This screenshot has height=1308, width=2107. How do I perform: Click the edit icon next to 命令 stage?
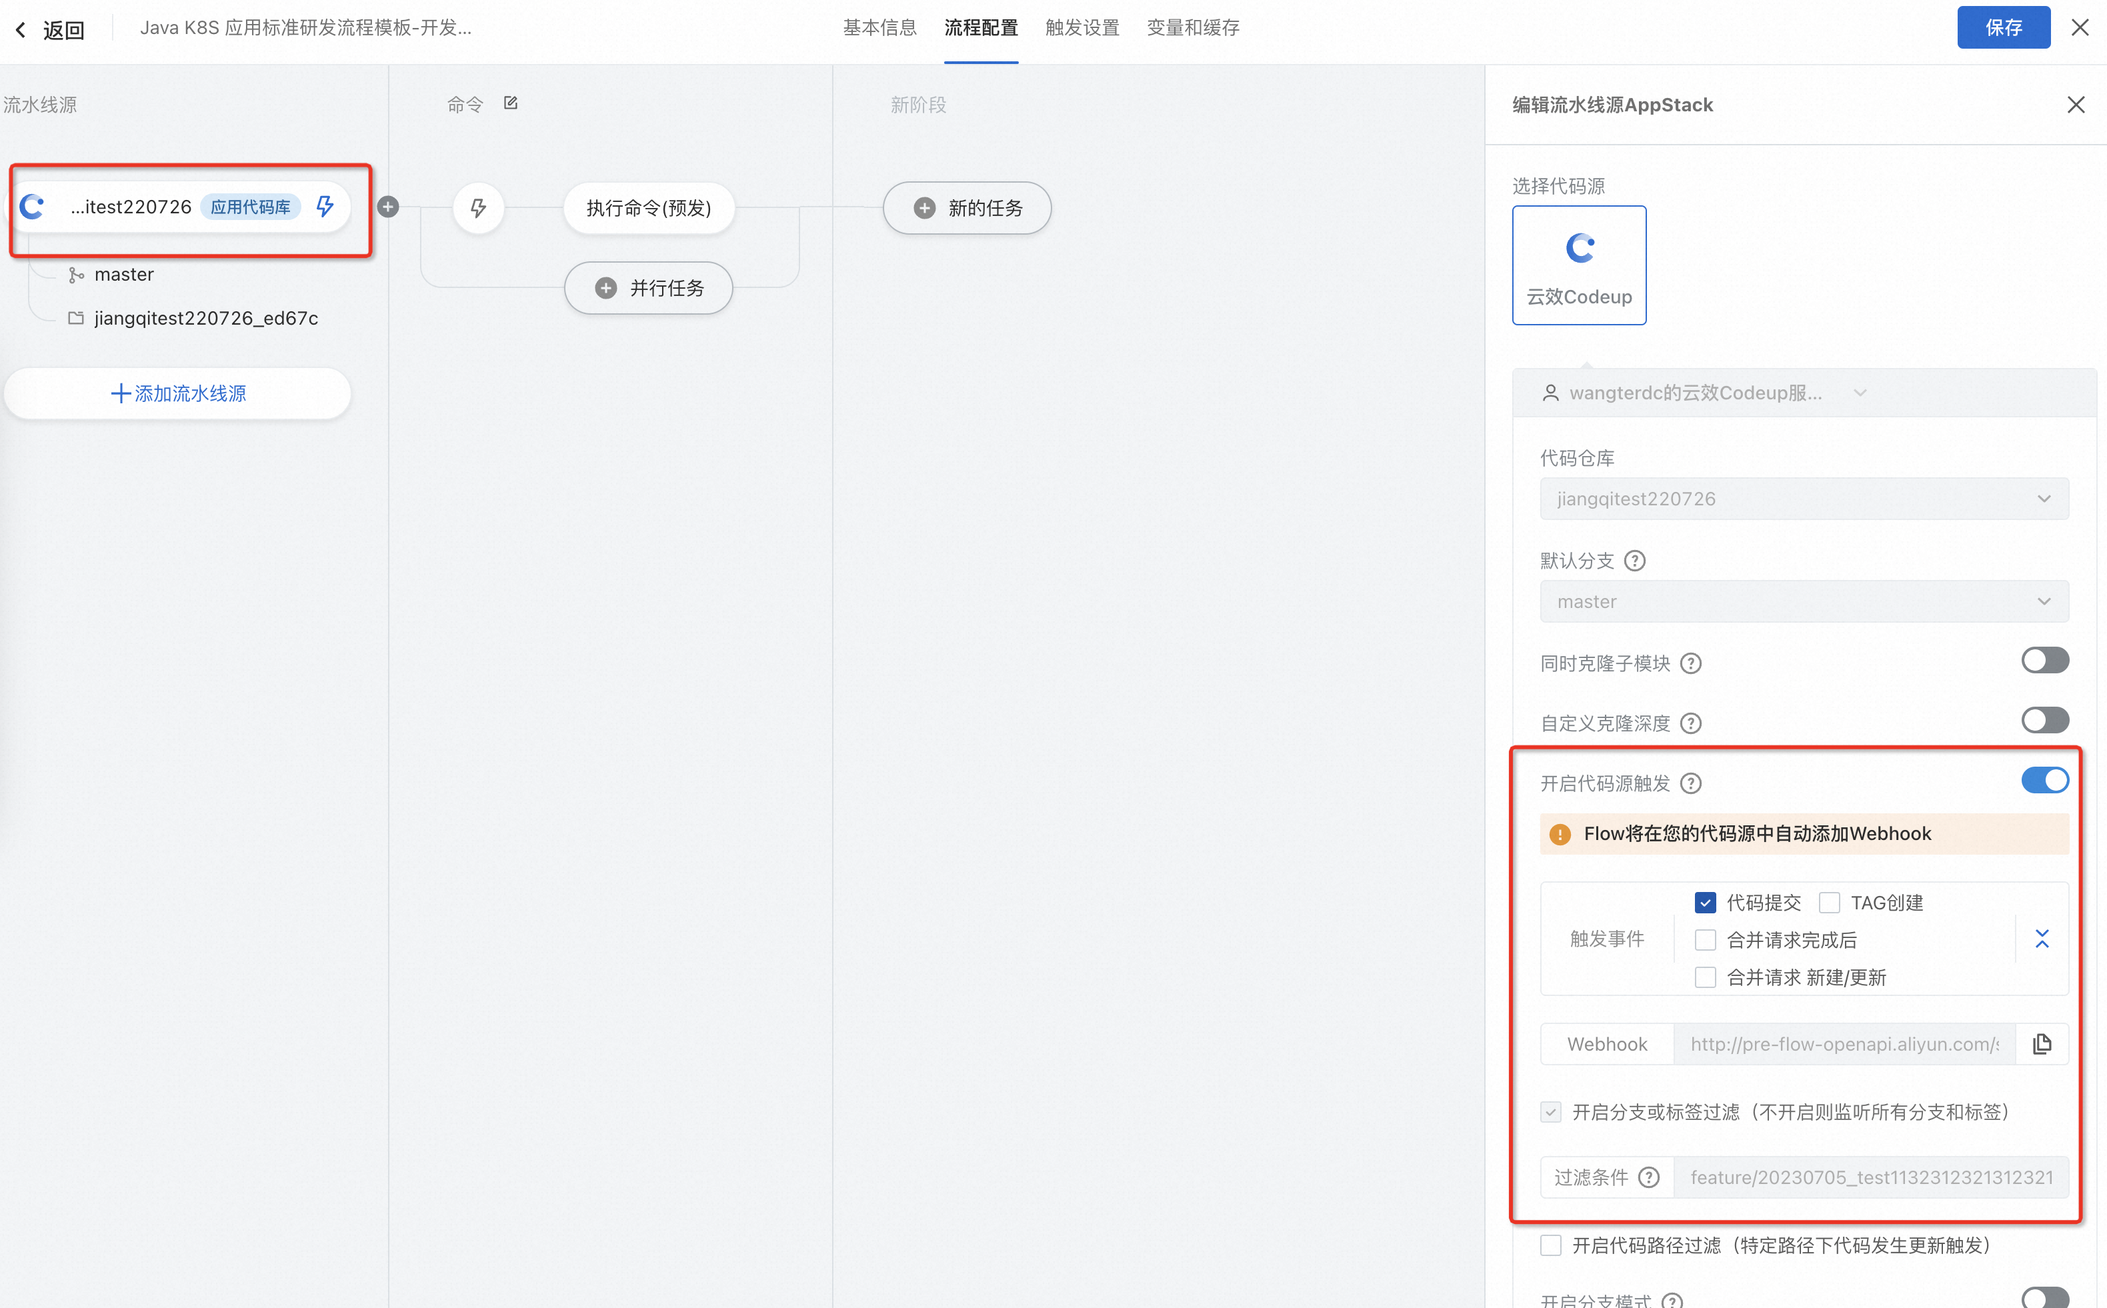click(510, 103)
